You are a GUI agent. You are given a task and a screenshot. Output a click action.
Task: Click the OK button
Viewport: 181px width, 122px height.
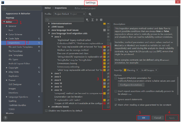(x=143, y=118)
